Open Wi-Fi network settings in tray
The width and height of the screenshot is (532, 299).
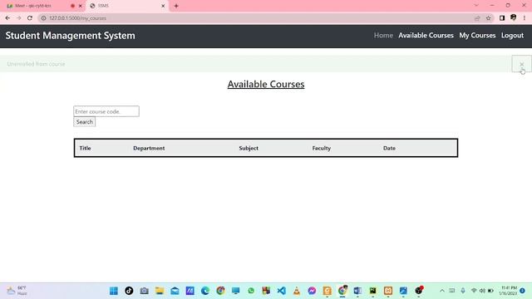tap(474, 291)
